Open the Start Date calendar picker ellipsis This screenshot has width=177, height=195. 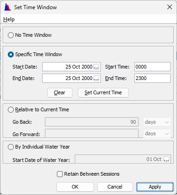[96, 67]
